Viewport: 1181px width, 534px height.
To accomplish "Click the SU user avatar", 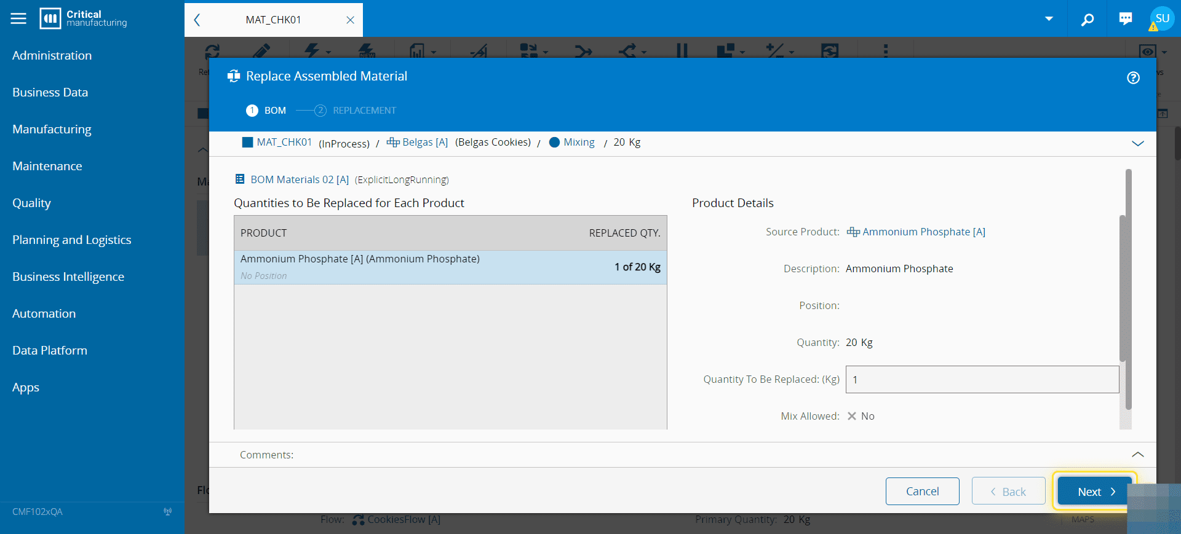I will click(1162, 18).
